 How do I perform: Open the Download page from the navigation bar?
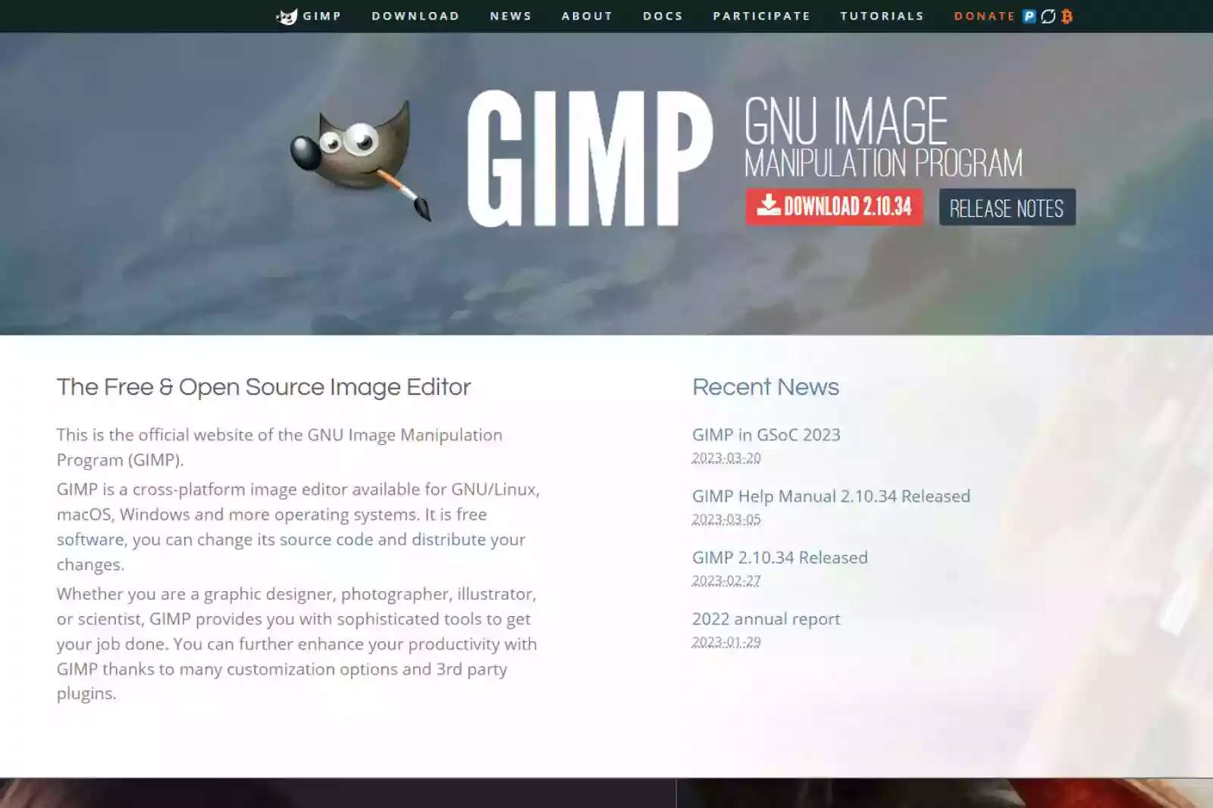point(415,16)
